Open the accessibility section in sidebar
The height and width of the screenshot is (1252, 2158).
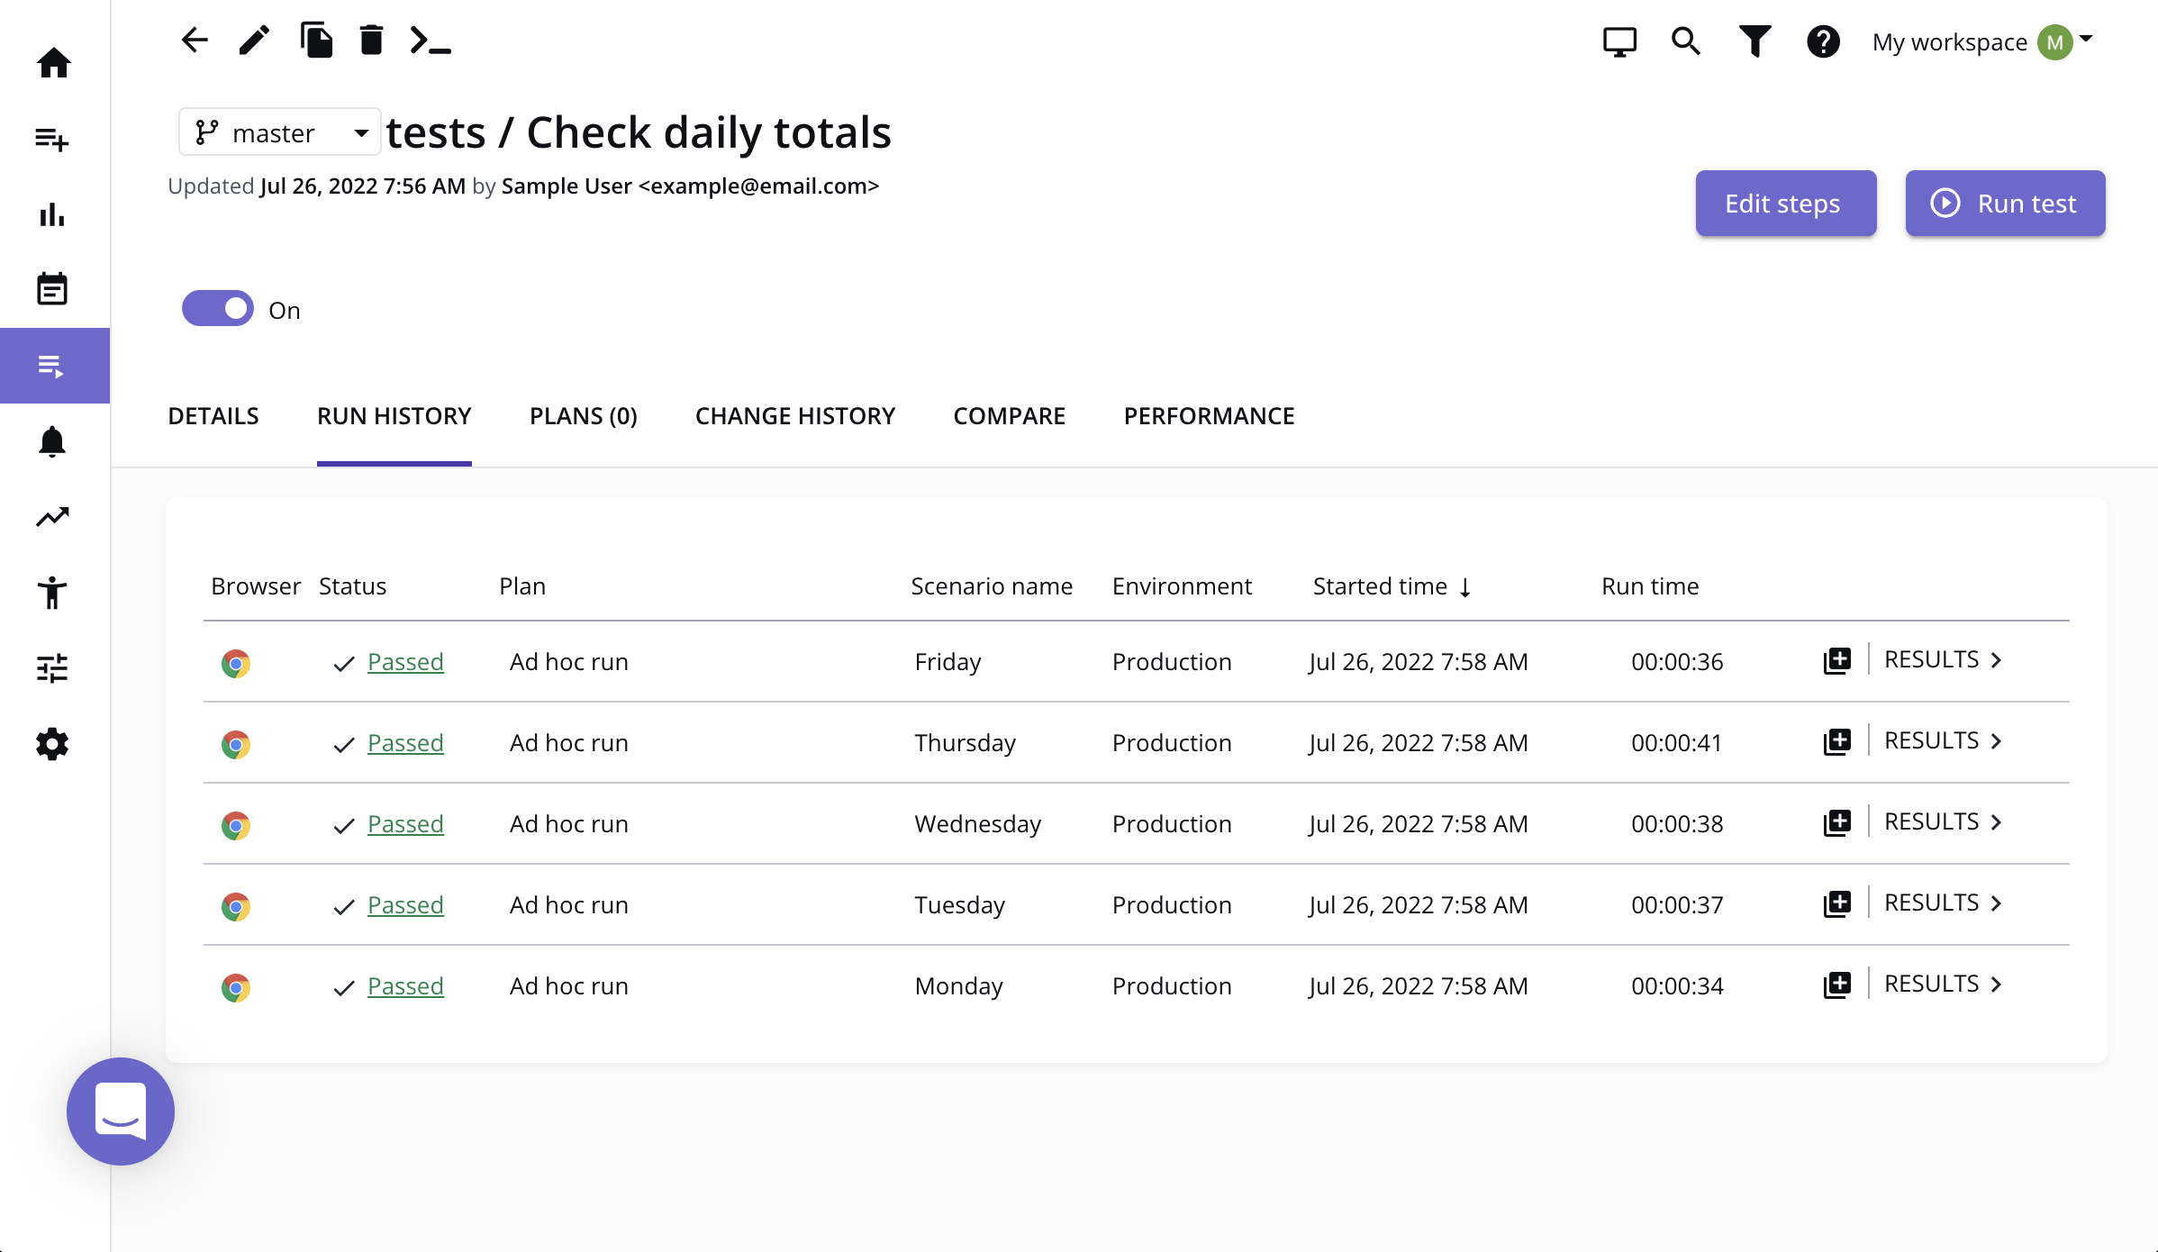tap(52, 593)
